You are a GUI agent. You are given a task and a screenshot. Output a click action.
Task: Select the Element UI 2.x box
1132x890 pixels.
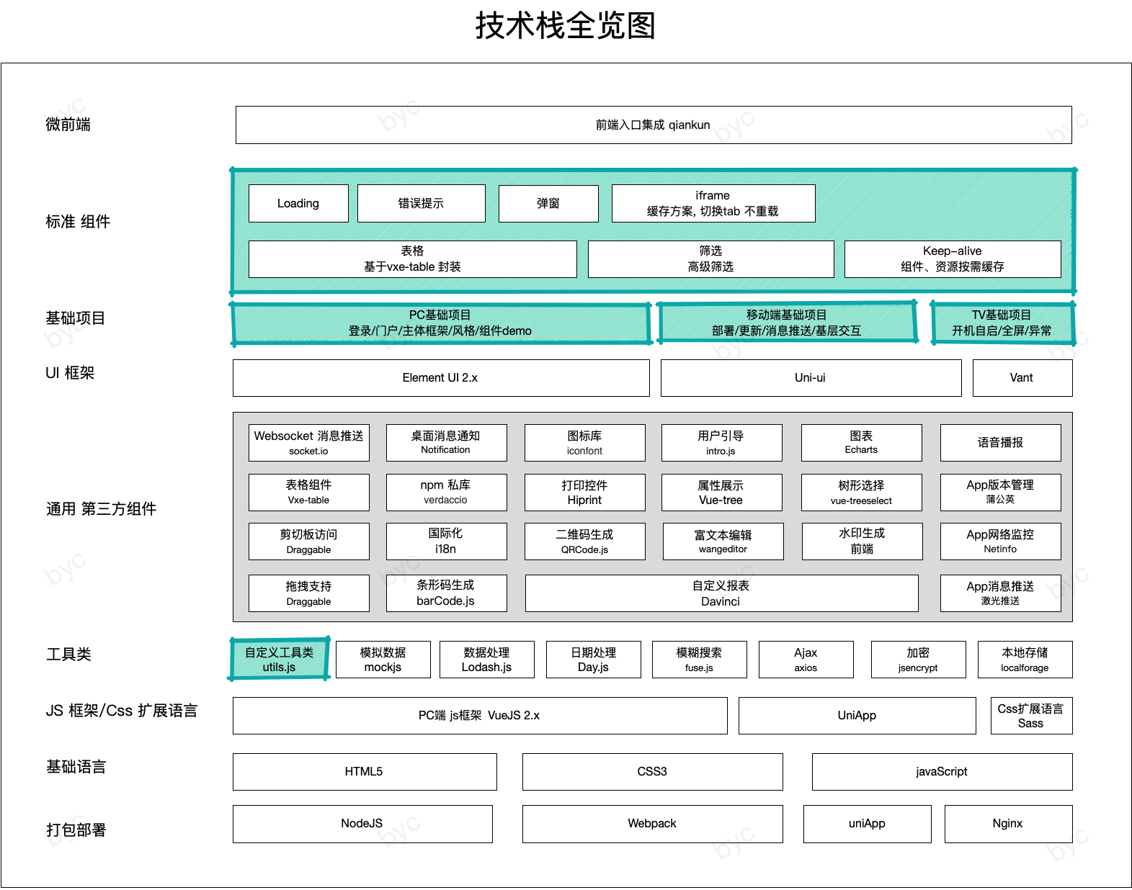pos(441,378)
